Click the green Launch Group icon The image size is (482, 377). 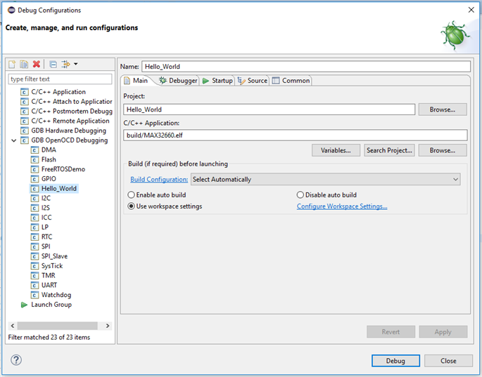(24, 305)
